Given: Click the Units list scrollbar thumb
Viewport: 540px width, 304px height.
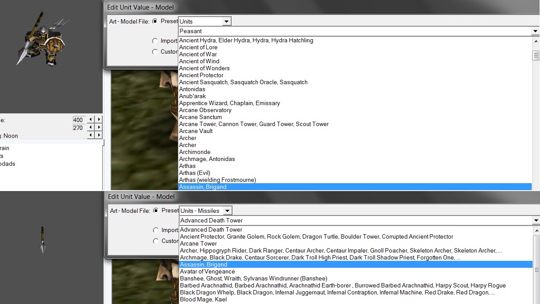Looking at the screenshot, I should click(536, 55).
